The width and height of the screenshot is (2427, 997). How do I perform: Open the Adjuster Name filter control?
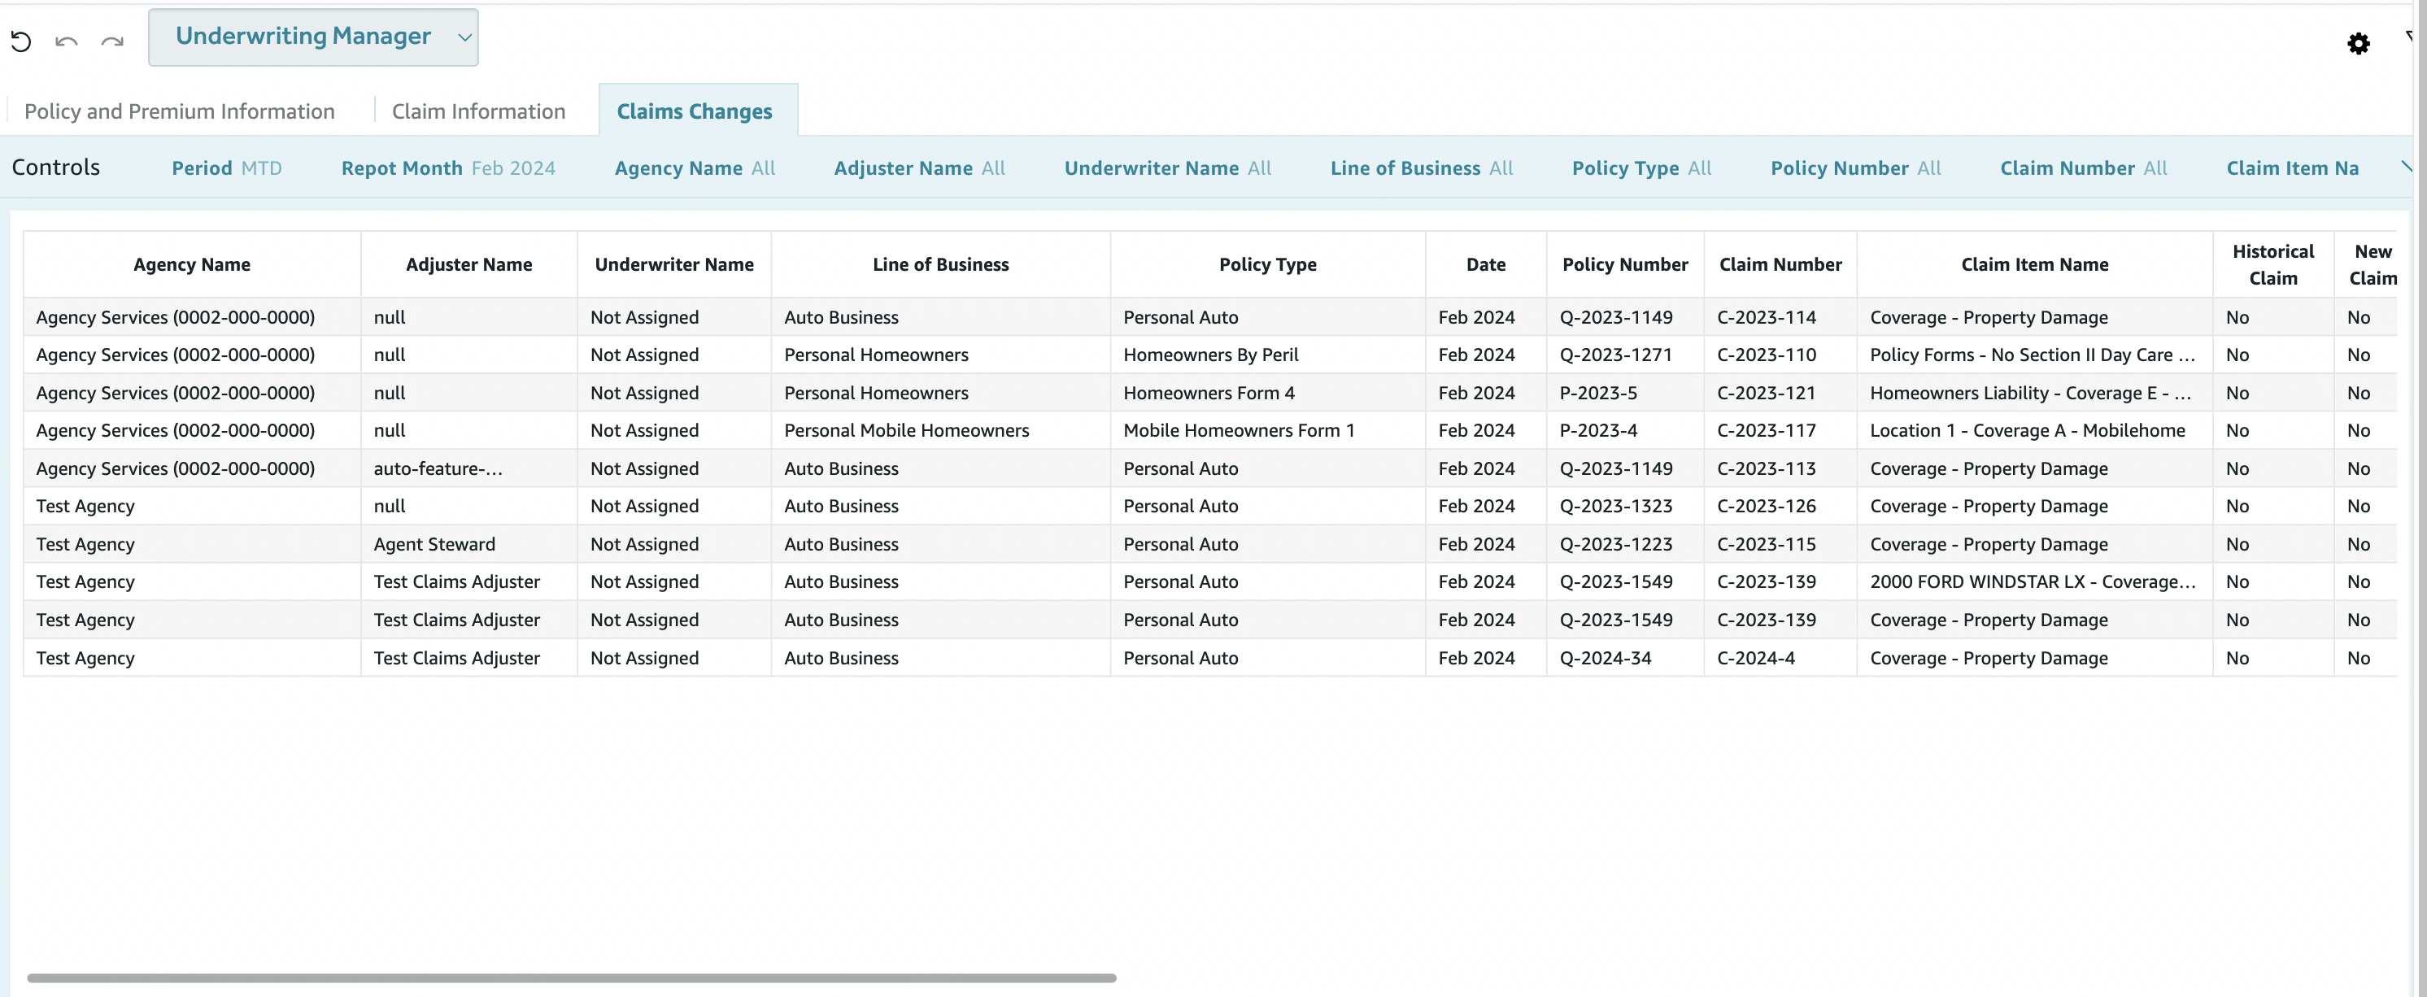(x=918, y=168)
